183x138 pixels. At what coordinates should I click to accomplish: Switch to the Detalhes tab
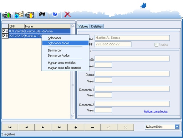(97, 26)
